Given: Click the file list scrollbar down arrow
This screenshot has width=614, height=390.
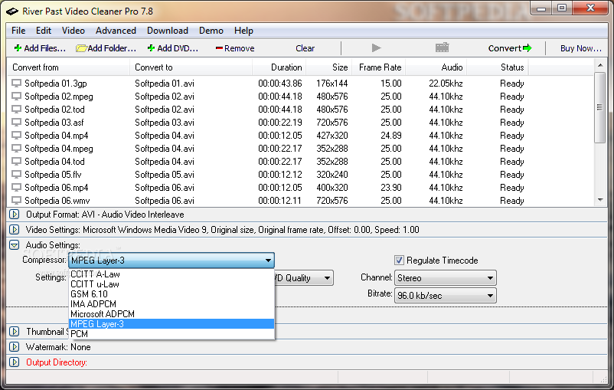Looking at the screenshot, I should 600,200.
